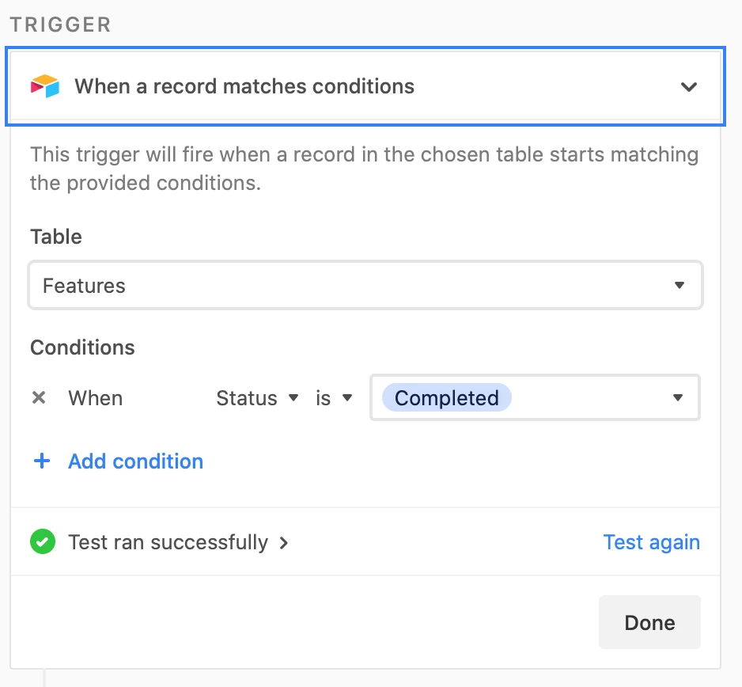Click the plus icon to add condition

tap(42, 461)
